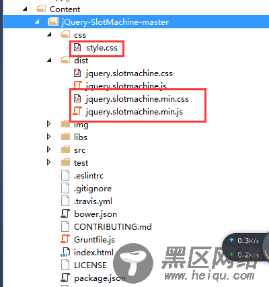Select the Content folder name
The image size is (269, 287).
point(65,9)
